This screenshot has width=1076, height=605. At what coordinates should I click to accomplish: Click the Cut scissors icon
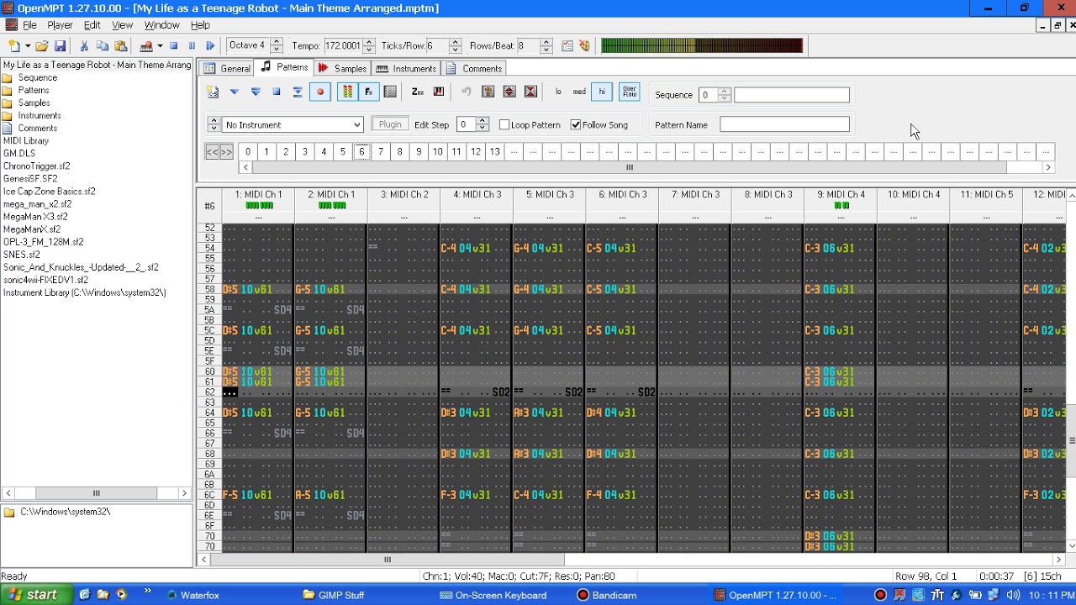point(84,46)
